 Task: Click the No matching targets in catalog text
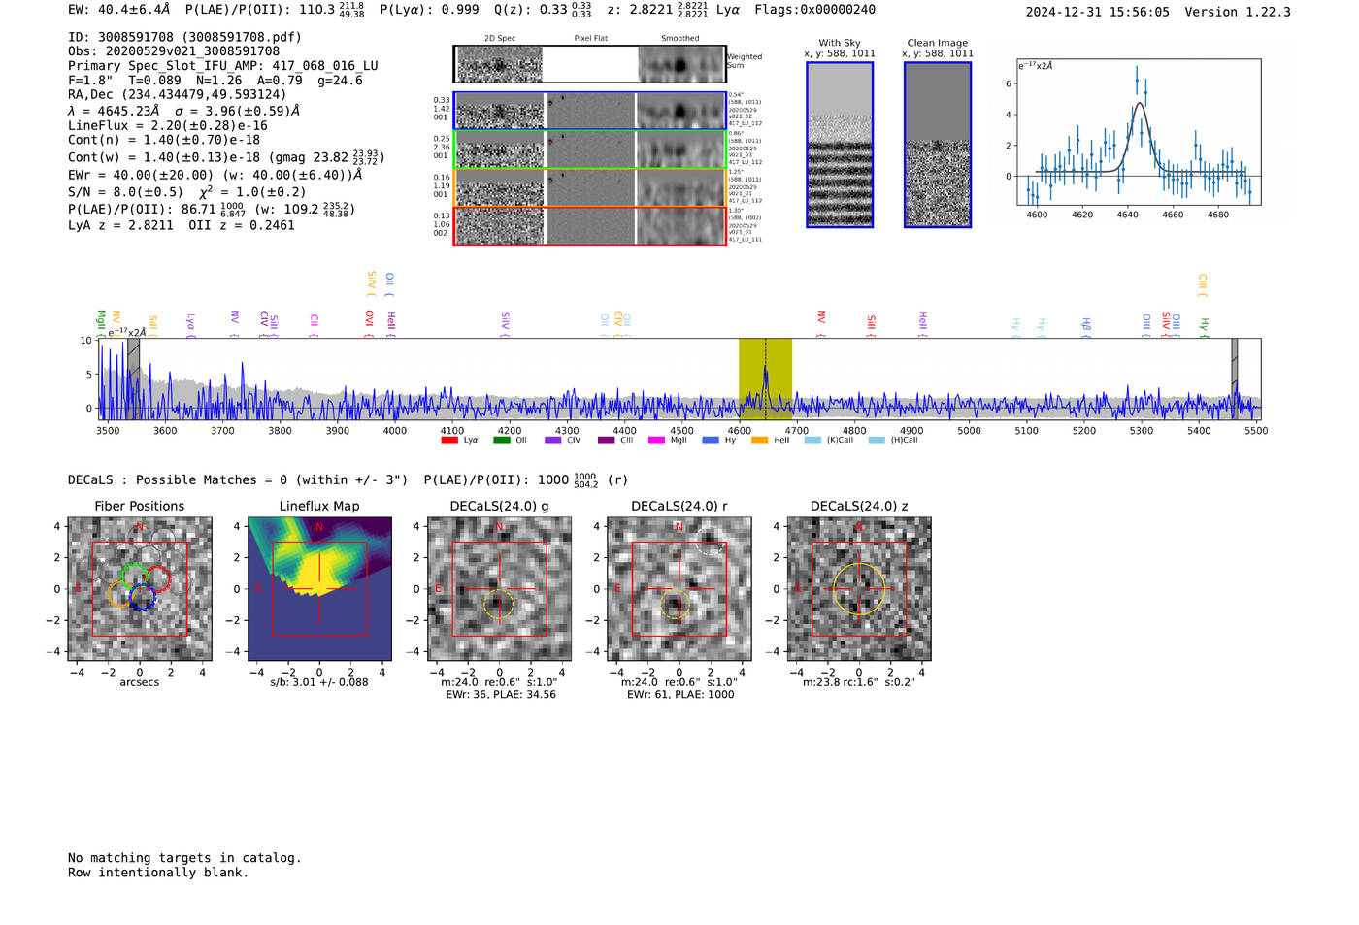tap(184, 858)
